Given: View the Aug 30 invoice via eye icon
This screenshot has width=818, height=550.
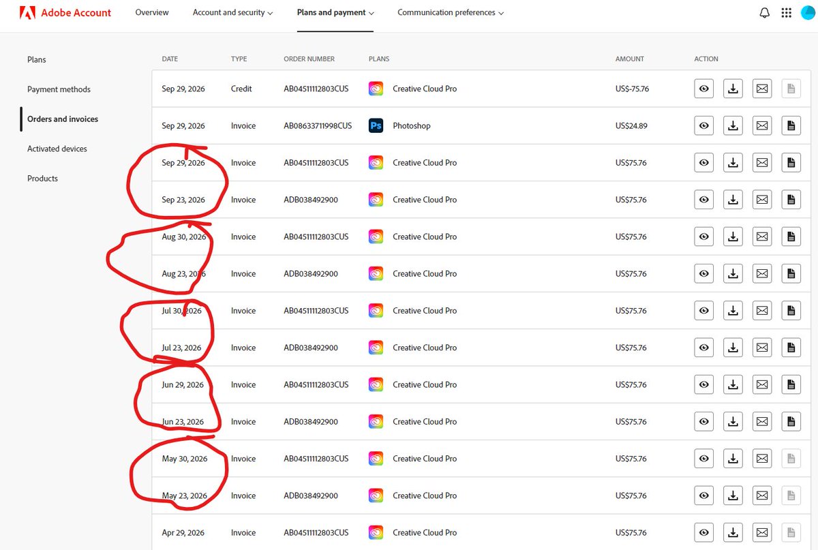Looking at the screenshot, I should pyautogui.click(x=704, y=236).
